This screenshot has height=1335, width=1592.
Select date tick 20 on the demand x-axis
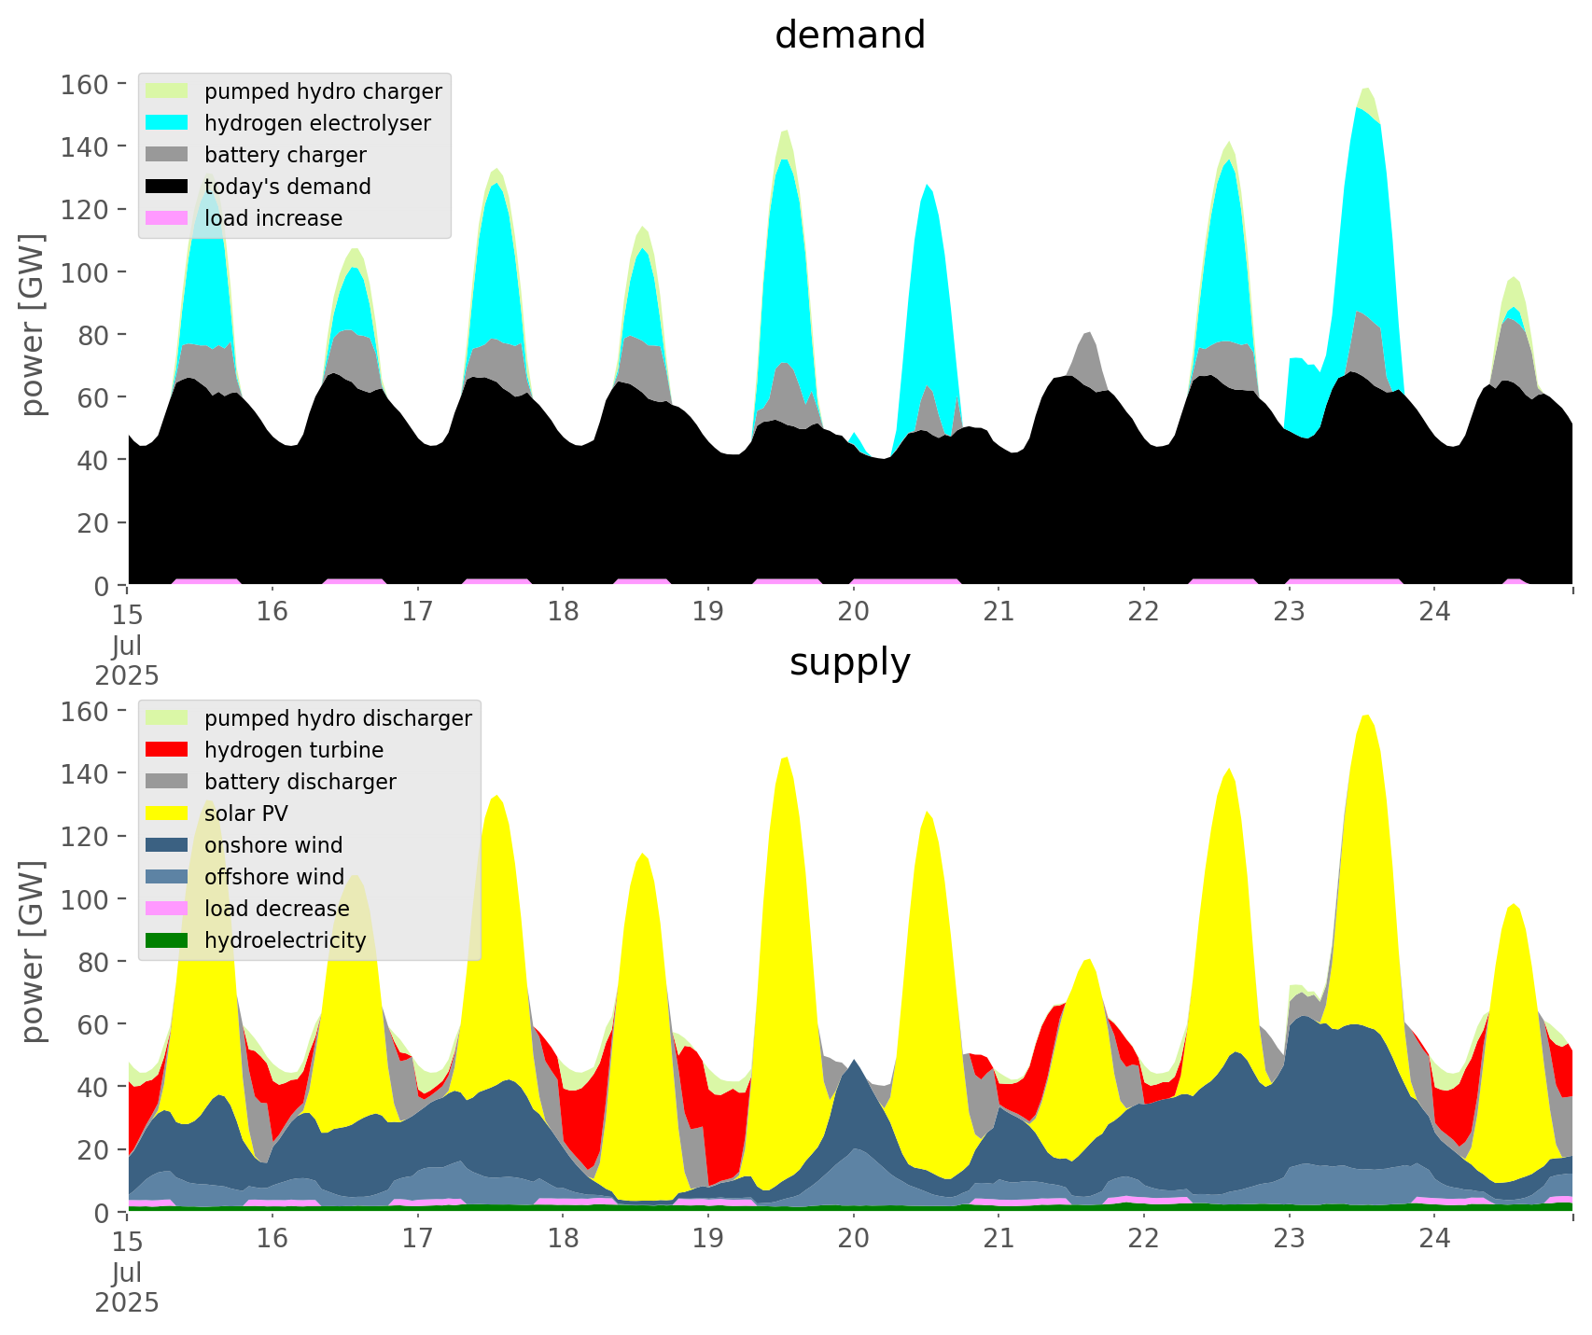tap(853, 612)
